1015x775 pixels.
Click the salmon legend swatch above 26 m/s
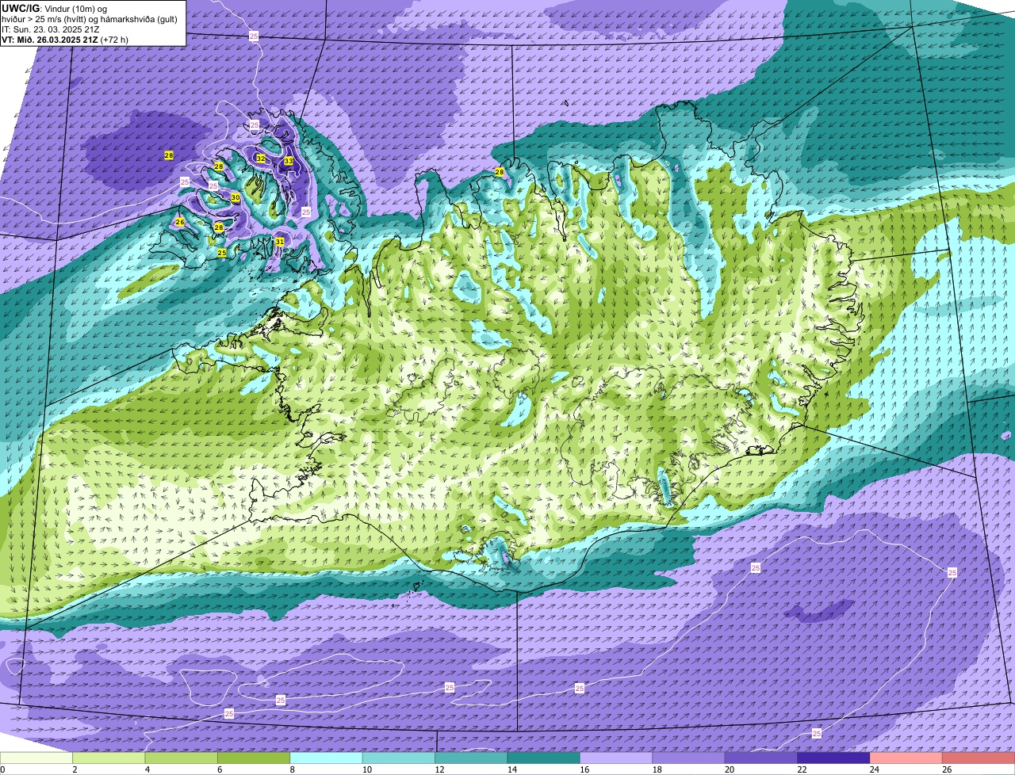979,758
